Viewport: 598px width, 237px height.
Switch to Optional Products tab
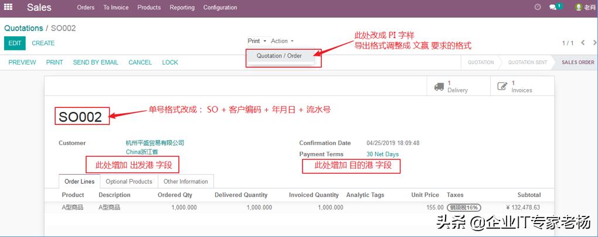tap(129, 182)
